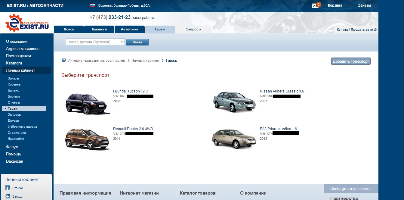
Task: Click the Добавить транспорт button
Action: click(351, 61)
